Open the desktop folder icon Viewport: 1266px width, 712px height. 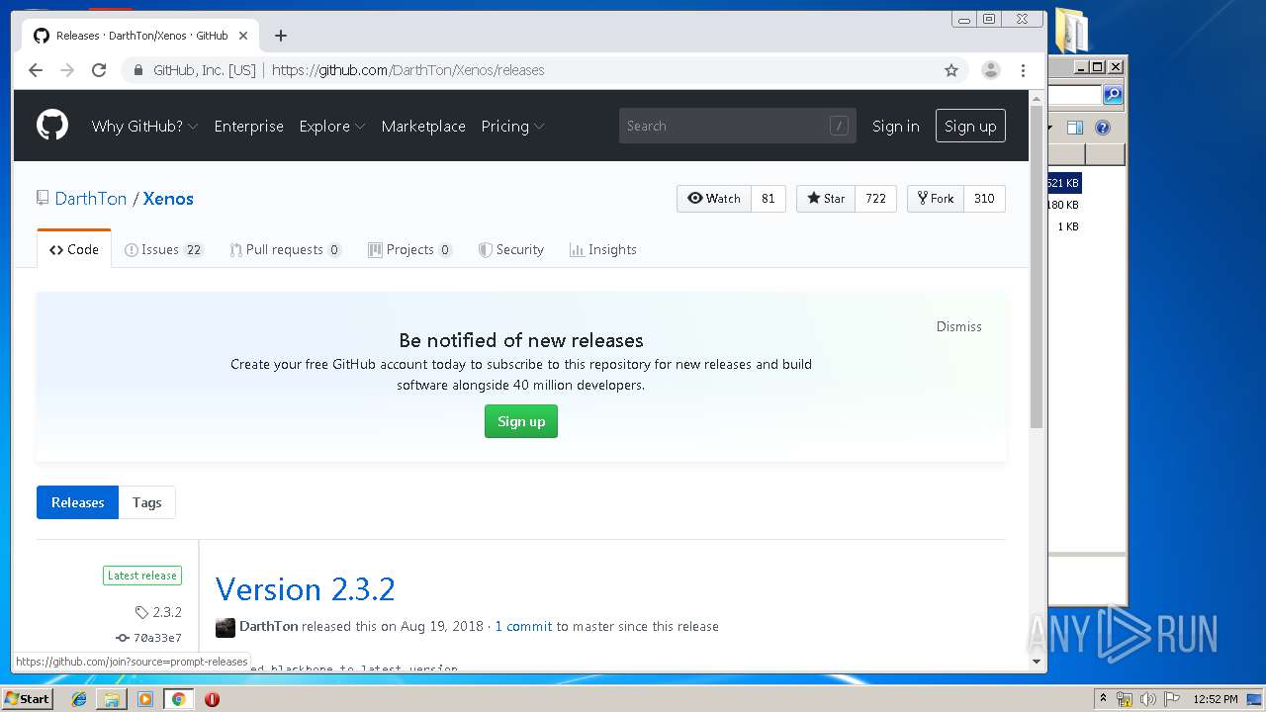1072,30
